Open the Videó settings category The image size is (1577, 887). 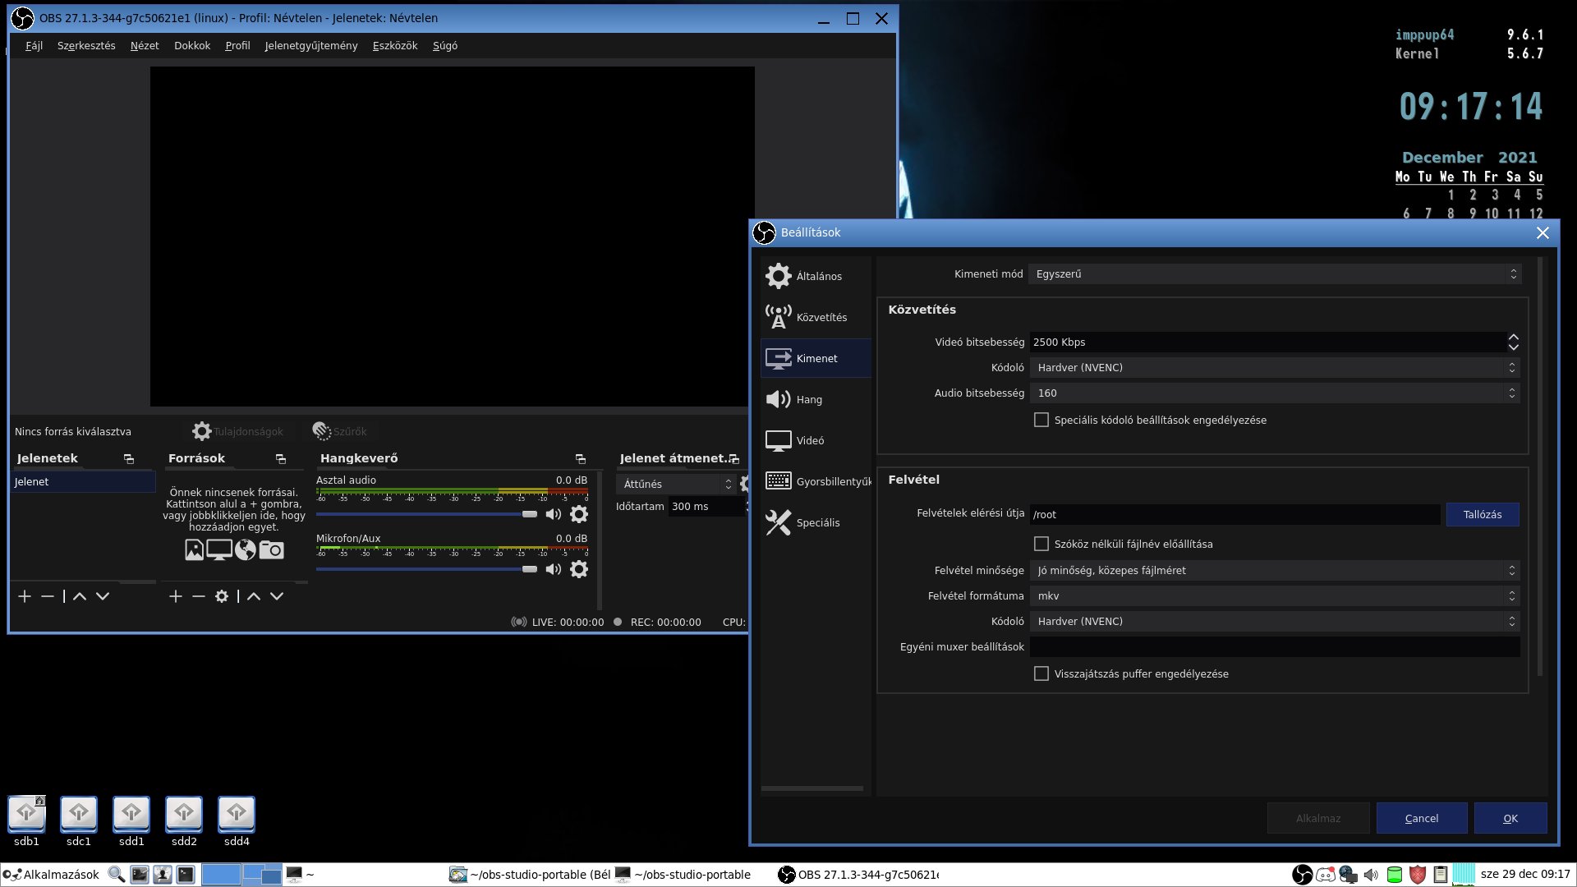[816, 440]
